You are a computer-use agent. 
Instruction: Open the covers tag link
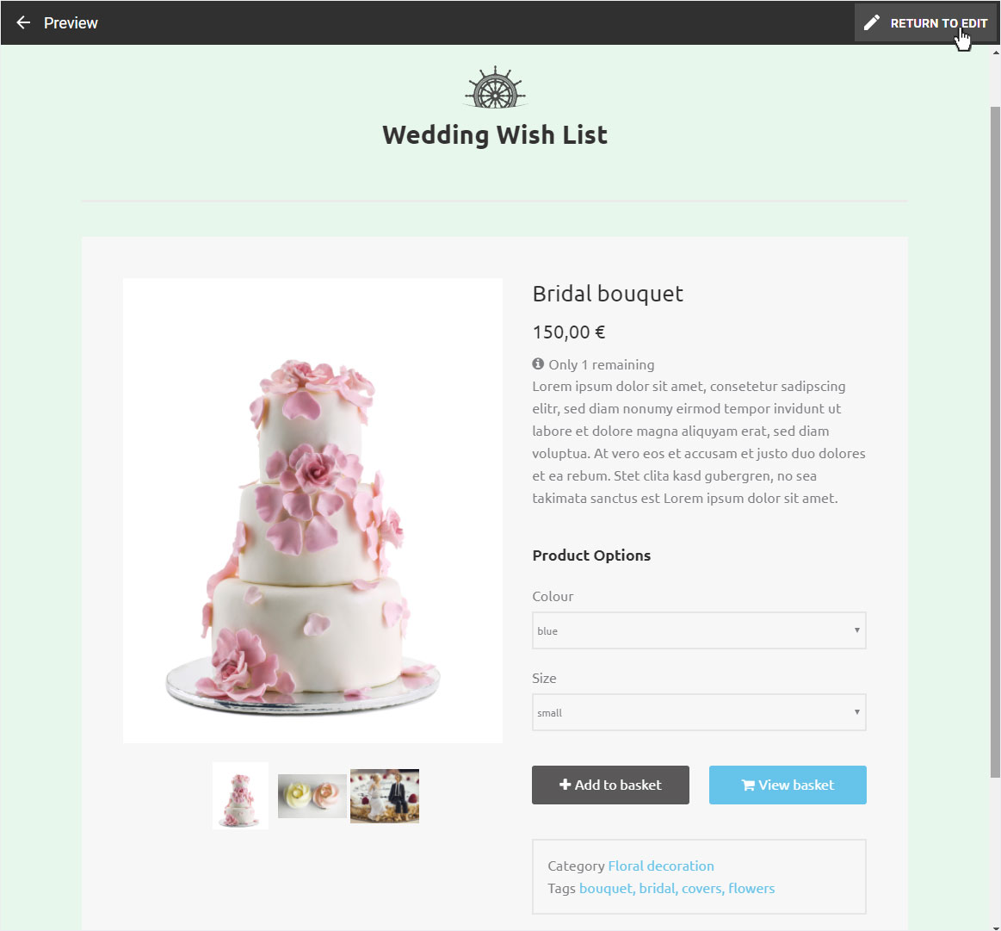pos(702,888)
